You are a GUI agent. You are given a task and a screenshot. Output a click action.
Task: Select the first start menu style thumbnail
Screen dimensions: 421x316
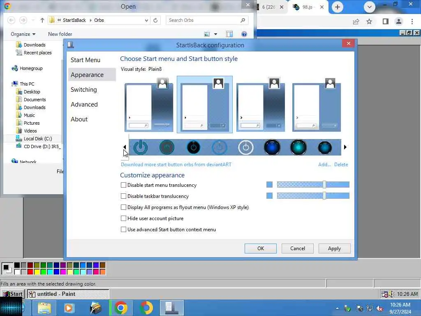149,105
